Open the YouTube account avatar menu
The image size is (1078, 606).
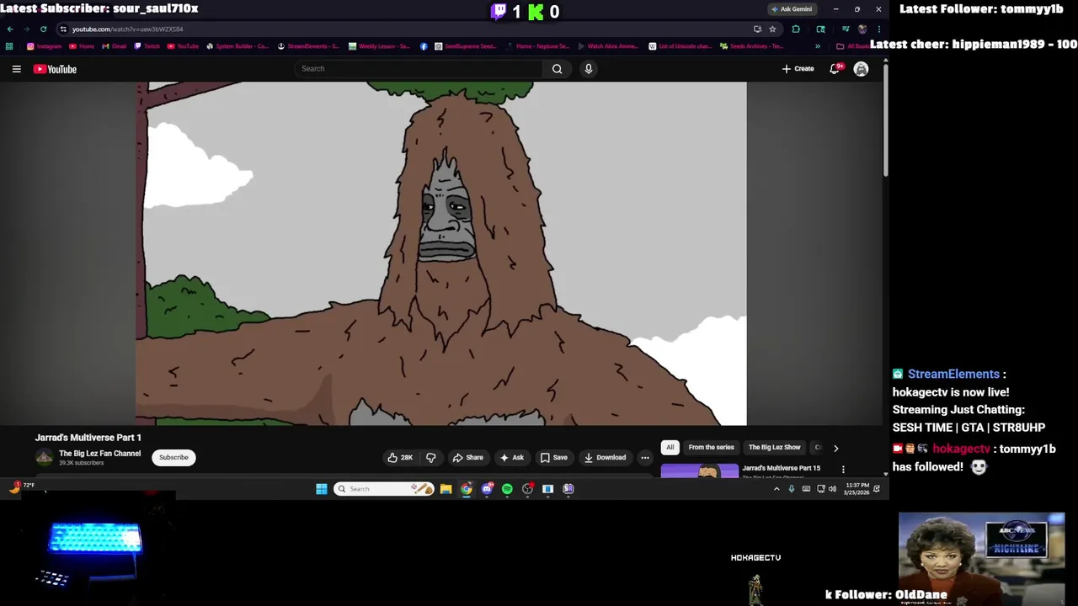(861, 69)
